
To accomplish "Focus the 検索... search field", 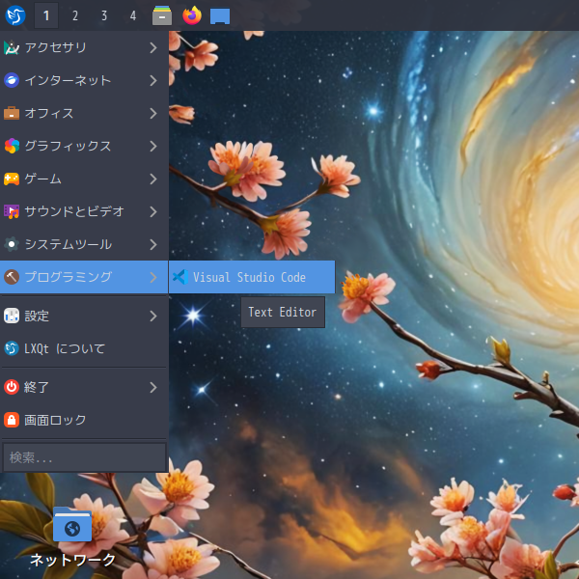I will [x=85, y=457].
